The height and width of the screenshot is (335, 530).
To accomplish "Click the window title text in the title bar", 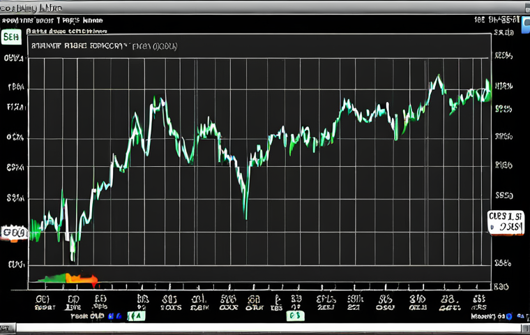I will click(31, 8).
